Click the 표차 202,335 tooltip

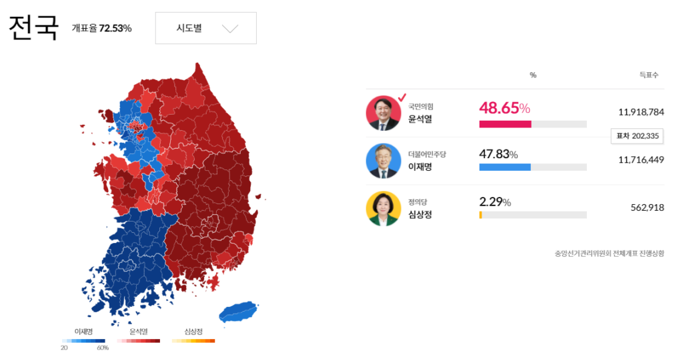pos(637,136)
